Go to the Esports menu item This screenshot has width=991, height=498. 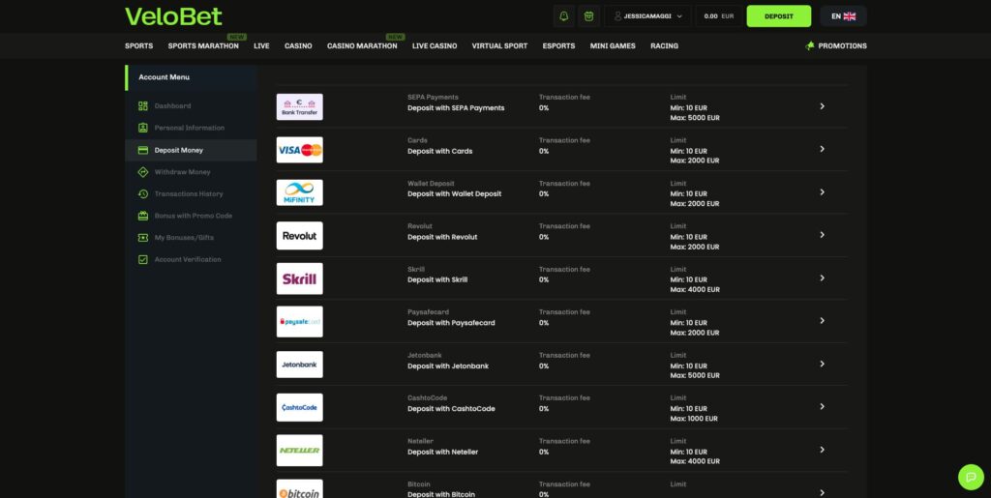(558, 46)
